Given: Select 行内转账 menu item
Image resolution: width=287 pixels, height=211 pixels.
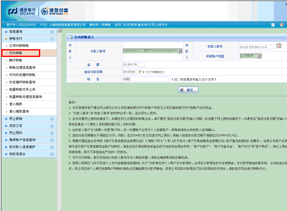Looking at the screenshot, I should coord(16,53).
